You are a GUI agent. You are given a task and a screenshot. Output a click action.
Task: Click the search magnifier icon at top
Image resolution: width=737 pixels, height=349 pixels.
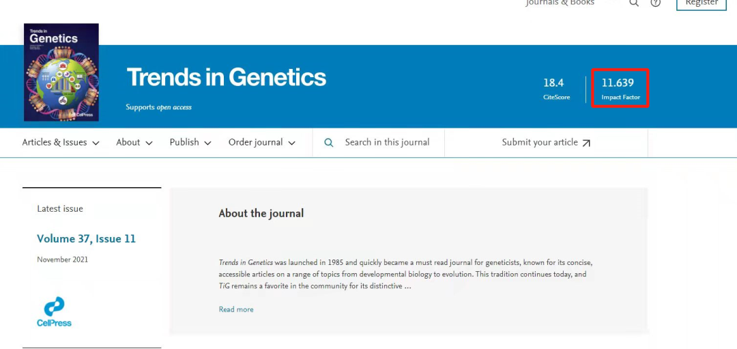(x=633, y=3)
